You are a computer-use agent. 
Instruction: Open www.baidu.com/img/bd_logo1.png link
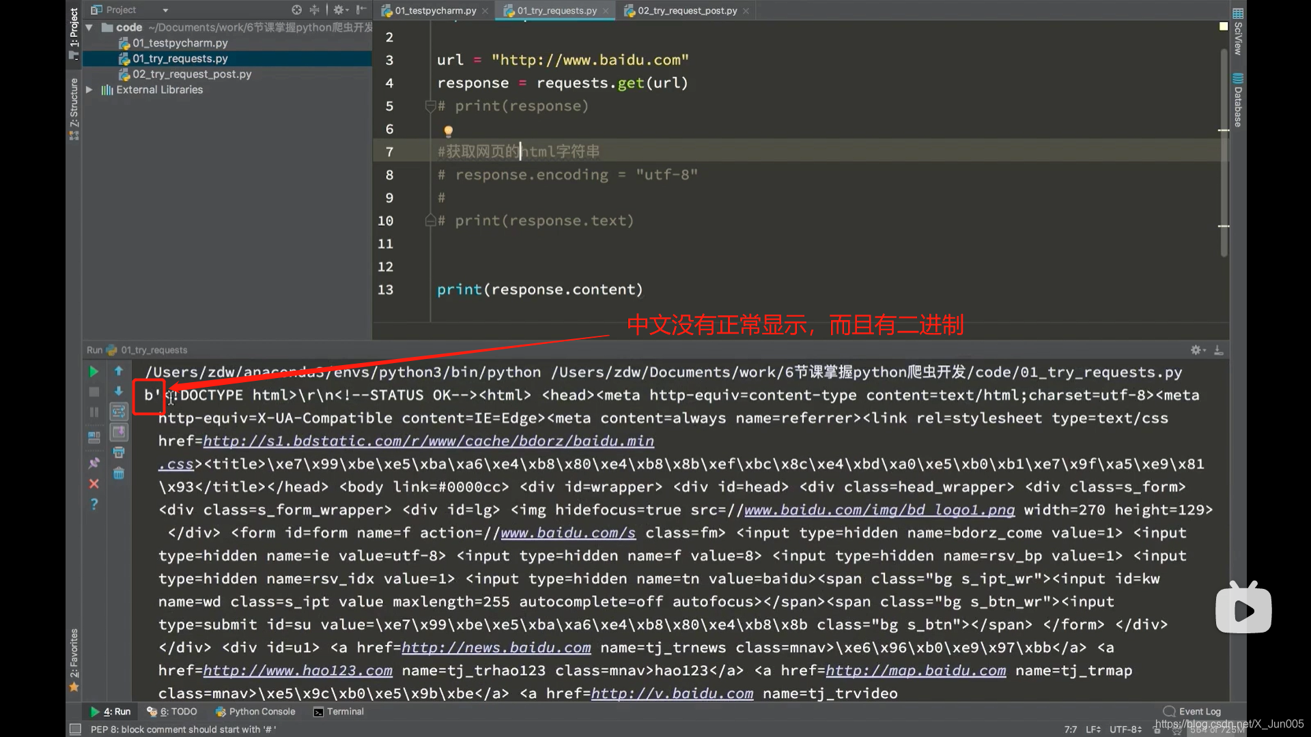[x=879, y=510]
